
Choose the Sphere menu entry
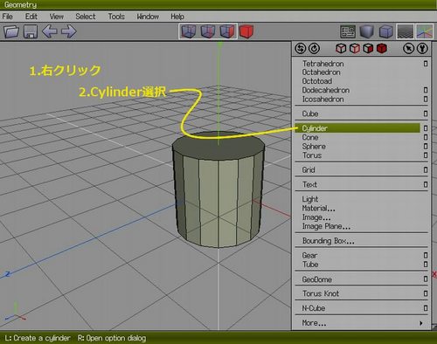coord(314,146)
